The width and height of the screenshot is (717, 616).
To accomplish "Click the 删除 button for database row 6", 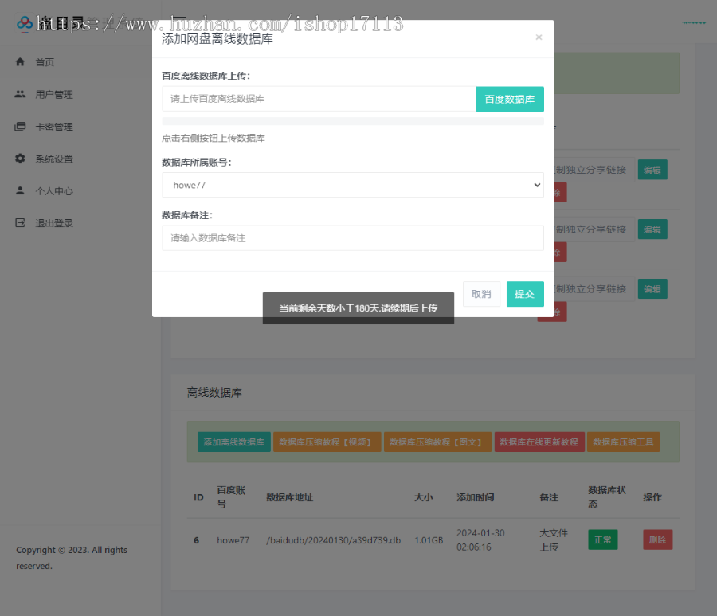I will [x=657, y=539].
